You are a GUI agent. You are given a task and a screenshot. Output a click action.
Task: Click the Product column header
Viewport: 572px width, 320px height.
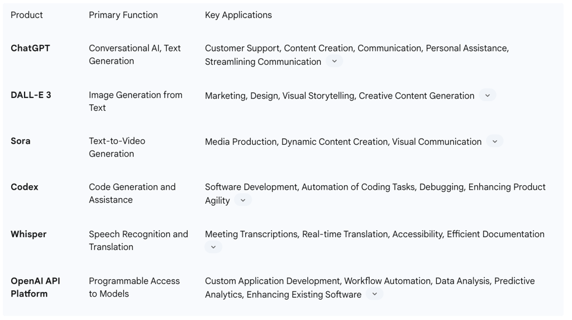27,15
